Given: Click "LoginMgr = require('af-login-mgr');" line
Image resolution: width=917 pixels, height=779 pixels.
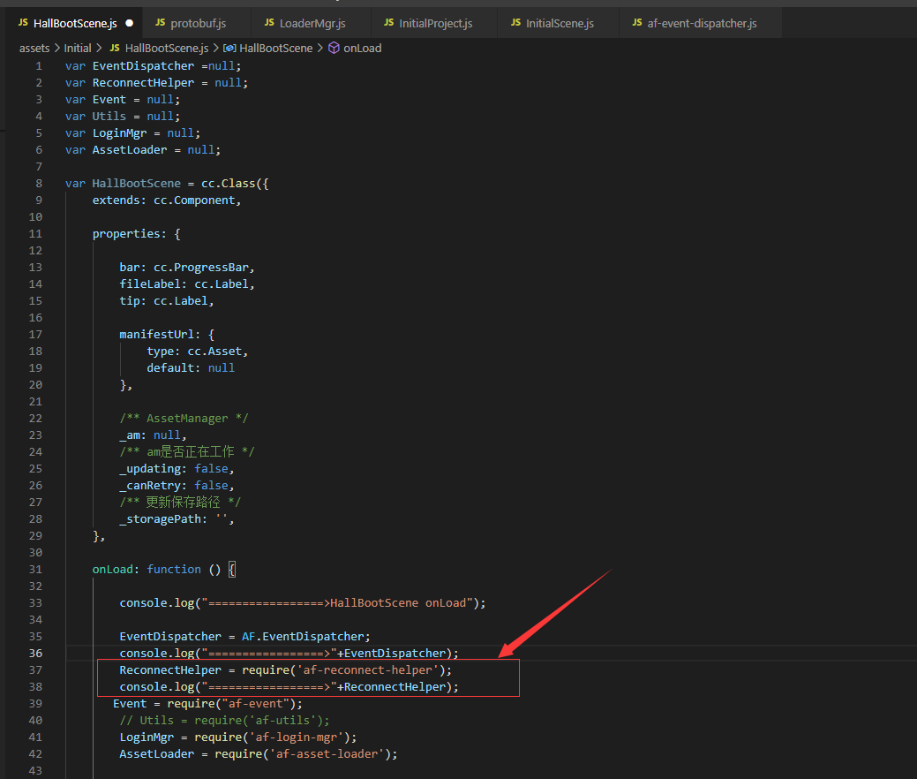Looking at the screenshot, I should [238, 737].
